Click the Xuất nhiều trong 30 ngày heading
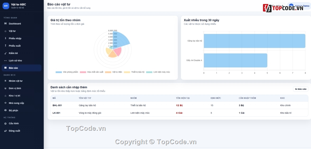Image resolution: width=311 pixels, height=149 pixels. coord(202,20)
